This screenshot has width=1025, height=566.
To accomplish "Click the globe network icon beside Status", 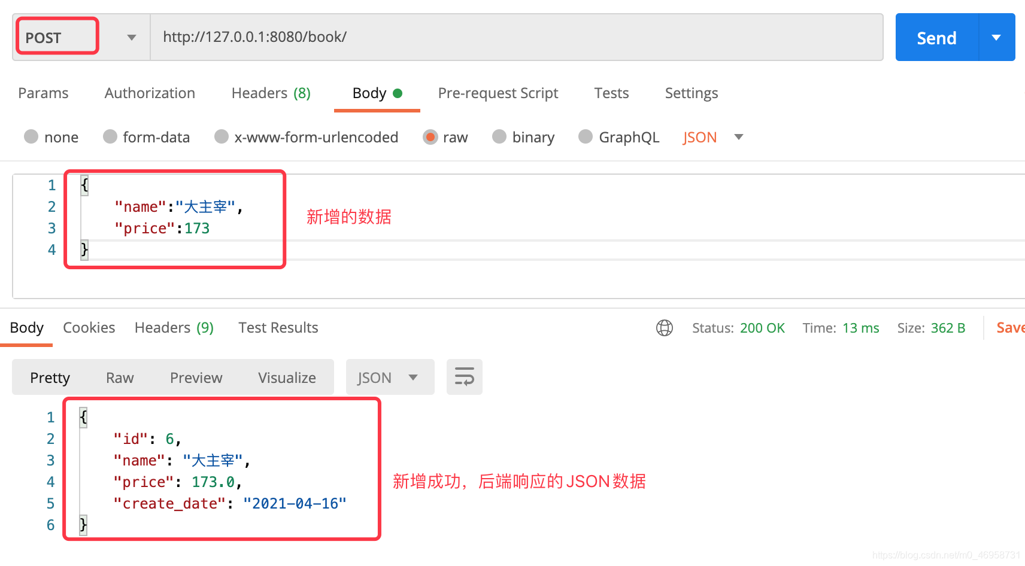I will click(665, 328).
